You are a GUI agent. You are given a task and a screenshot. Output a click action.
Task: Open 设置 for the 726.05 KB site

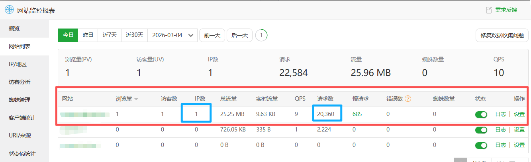coord(519,130)
